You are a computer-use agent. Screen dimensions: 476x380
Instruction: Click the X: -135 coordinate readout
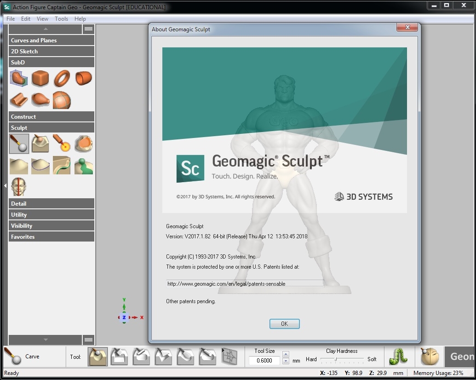pos(329,373)
